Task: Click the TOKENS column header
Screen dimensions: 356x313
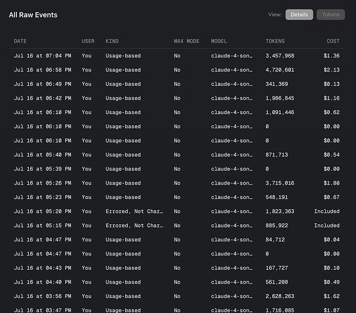Action: 275,41
